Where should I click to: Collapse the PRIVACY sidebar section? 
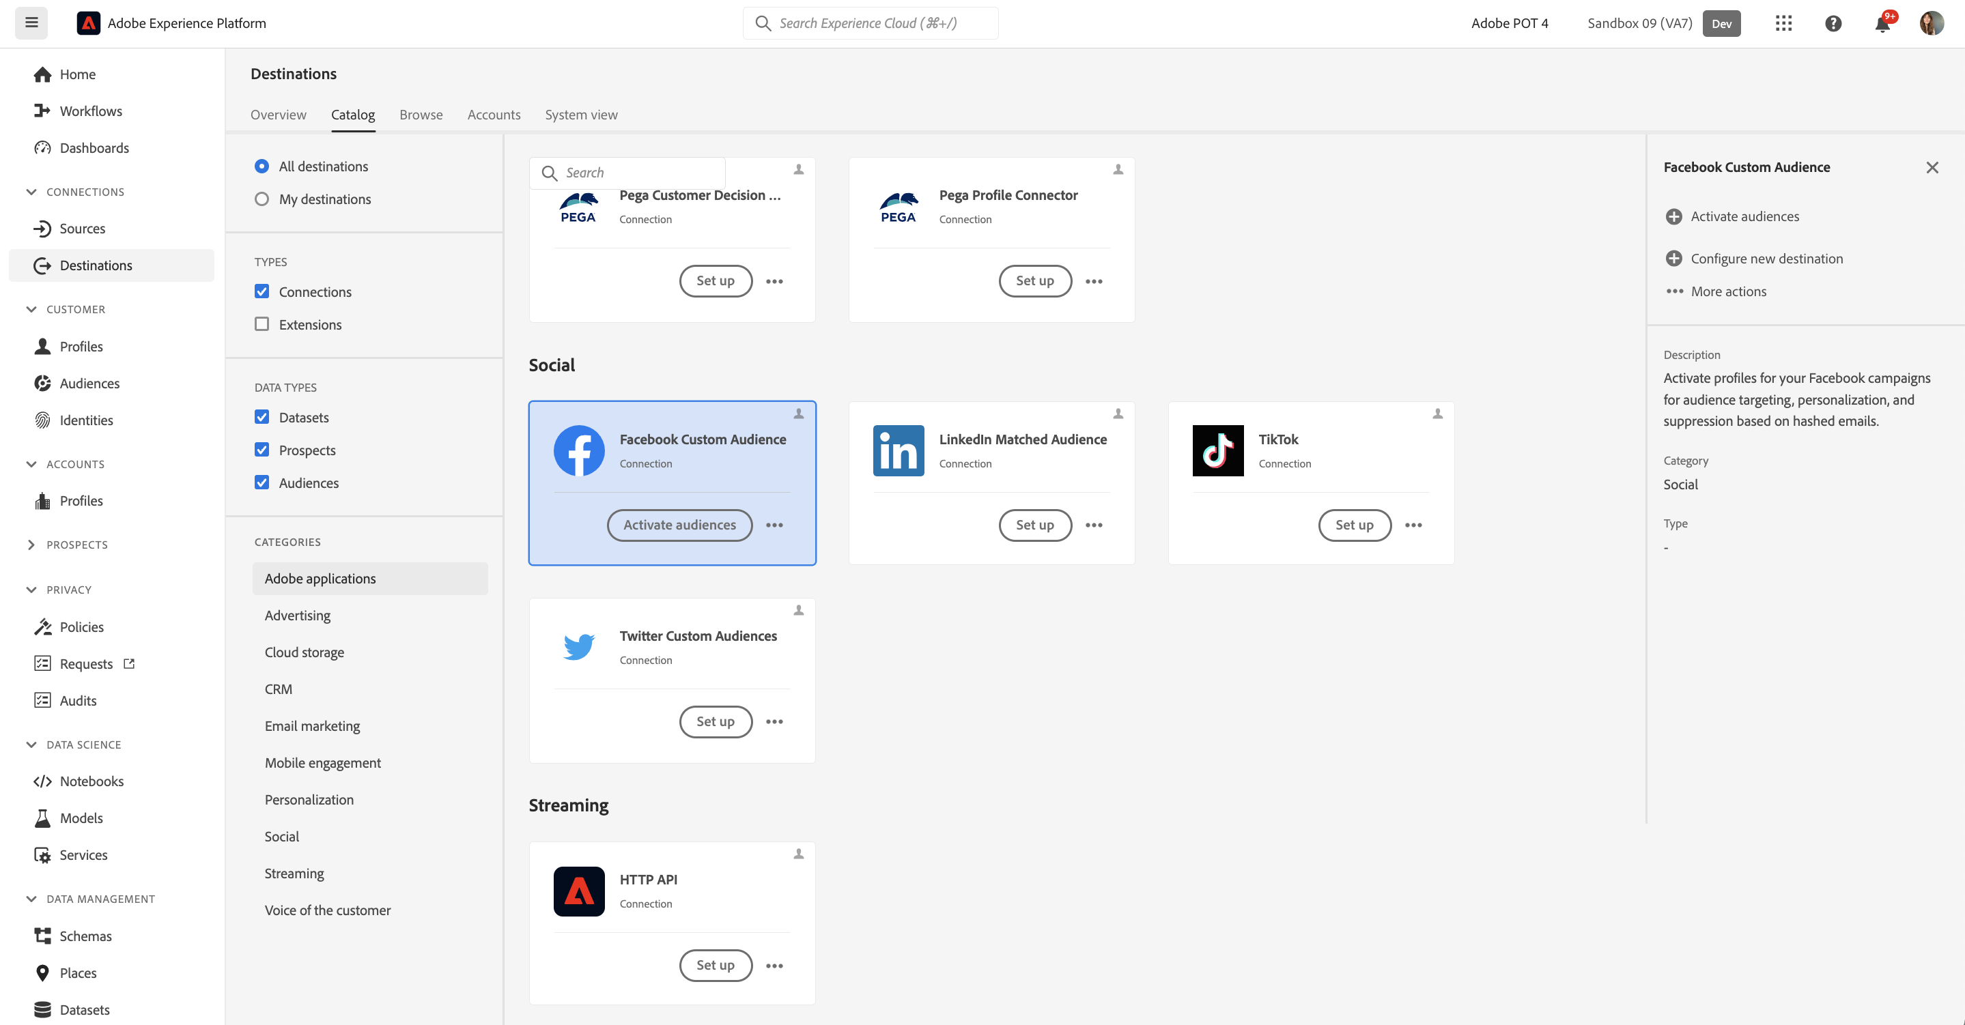coord(31,590)
